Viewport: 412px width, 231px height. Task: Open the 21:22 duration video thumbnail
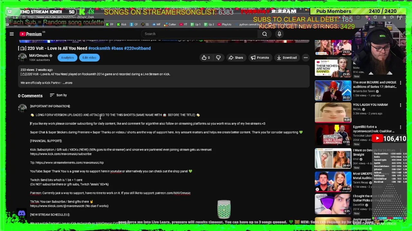coord(333,47)
